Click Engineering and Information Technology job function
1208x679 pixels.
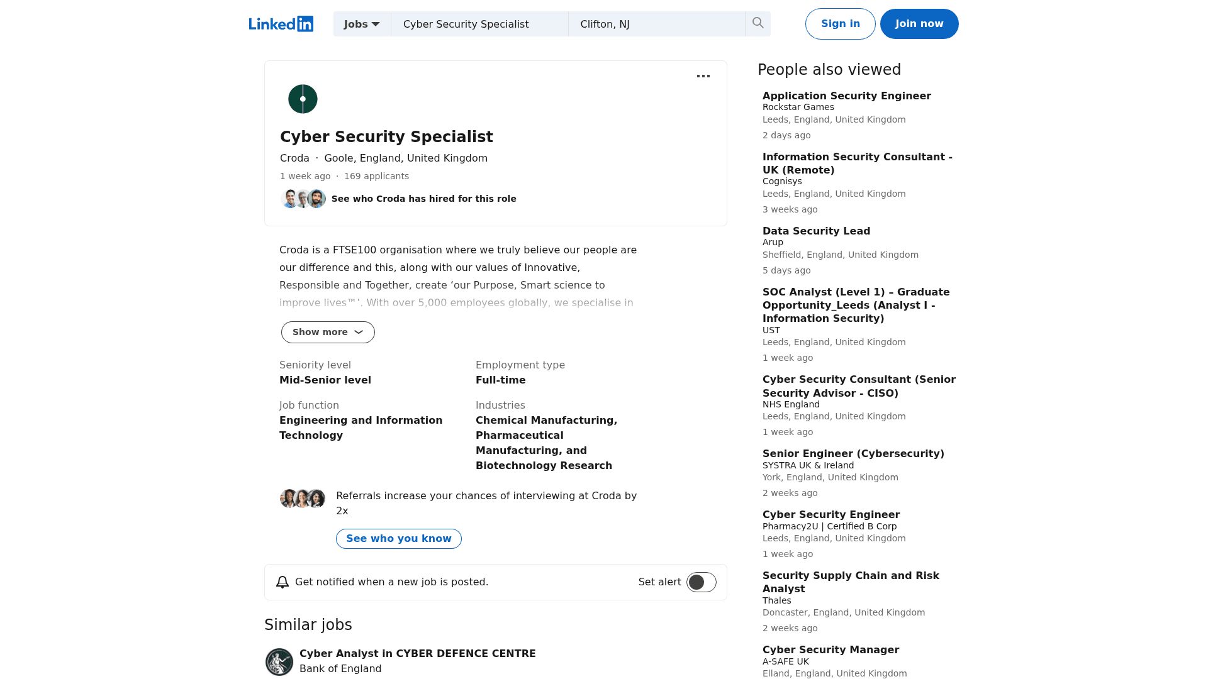point(361,428)
